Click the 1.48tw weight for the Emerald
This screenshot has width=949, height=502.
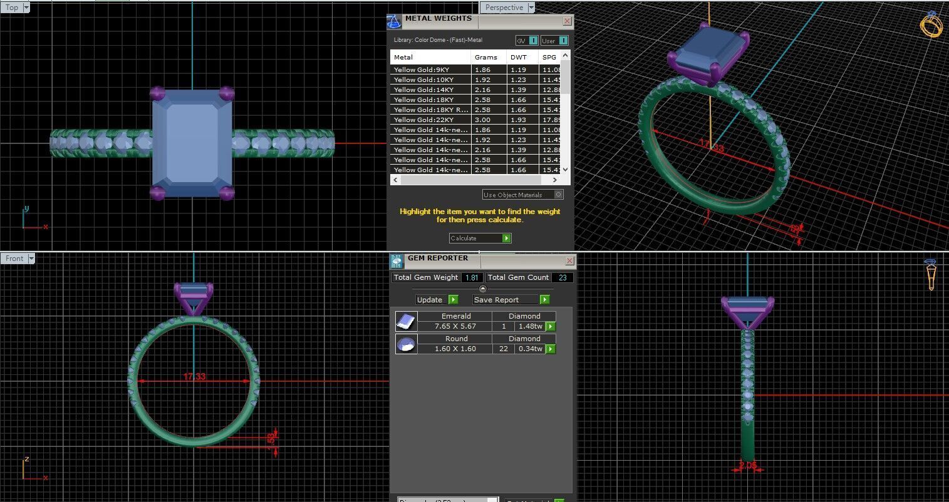pos(530,326)
